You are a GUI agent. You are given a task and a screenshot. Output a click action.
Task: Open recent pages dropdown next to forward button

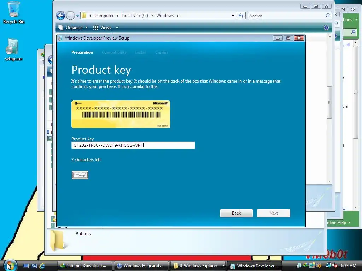(x=77, y=16)
